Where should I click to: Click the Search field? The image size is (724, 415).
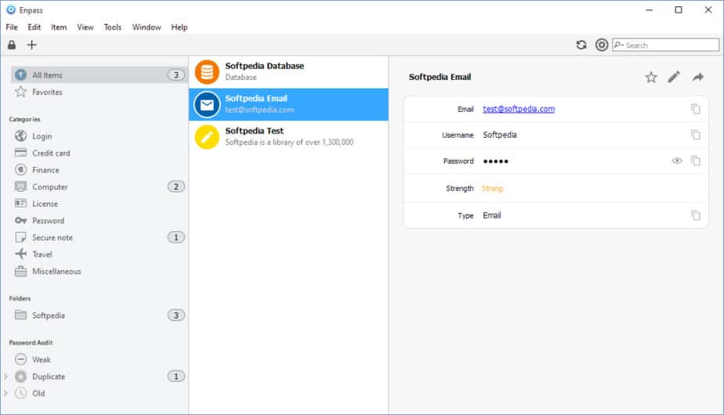(665, 45)
